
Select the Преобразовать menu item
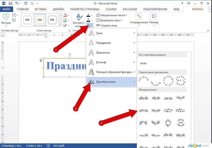coord(112,82)
